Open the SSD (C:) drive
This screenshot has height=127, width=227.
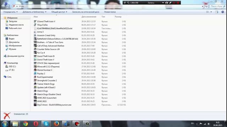click(x=12, y=66)
